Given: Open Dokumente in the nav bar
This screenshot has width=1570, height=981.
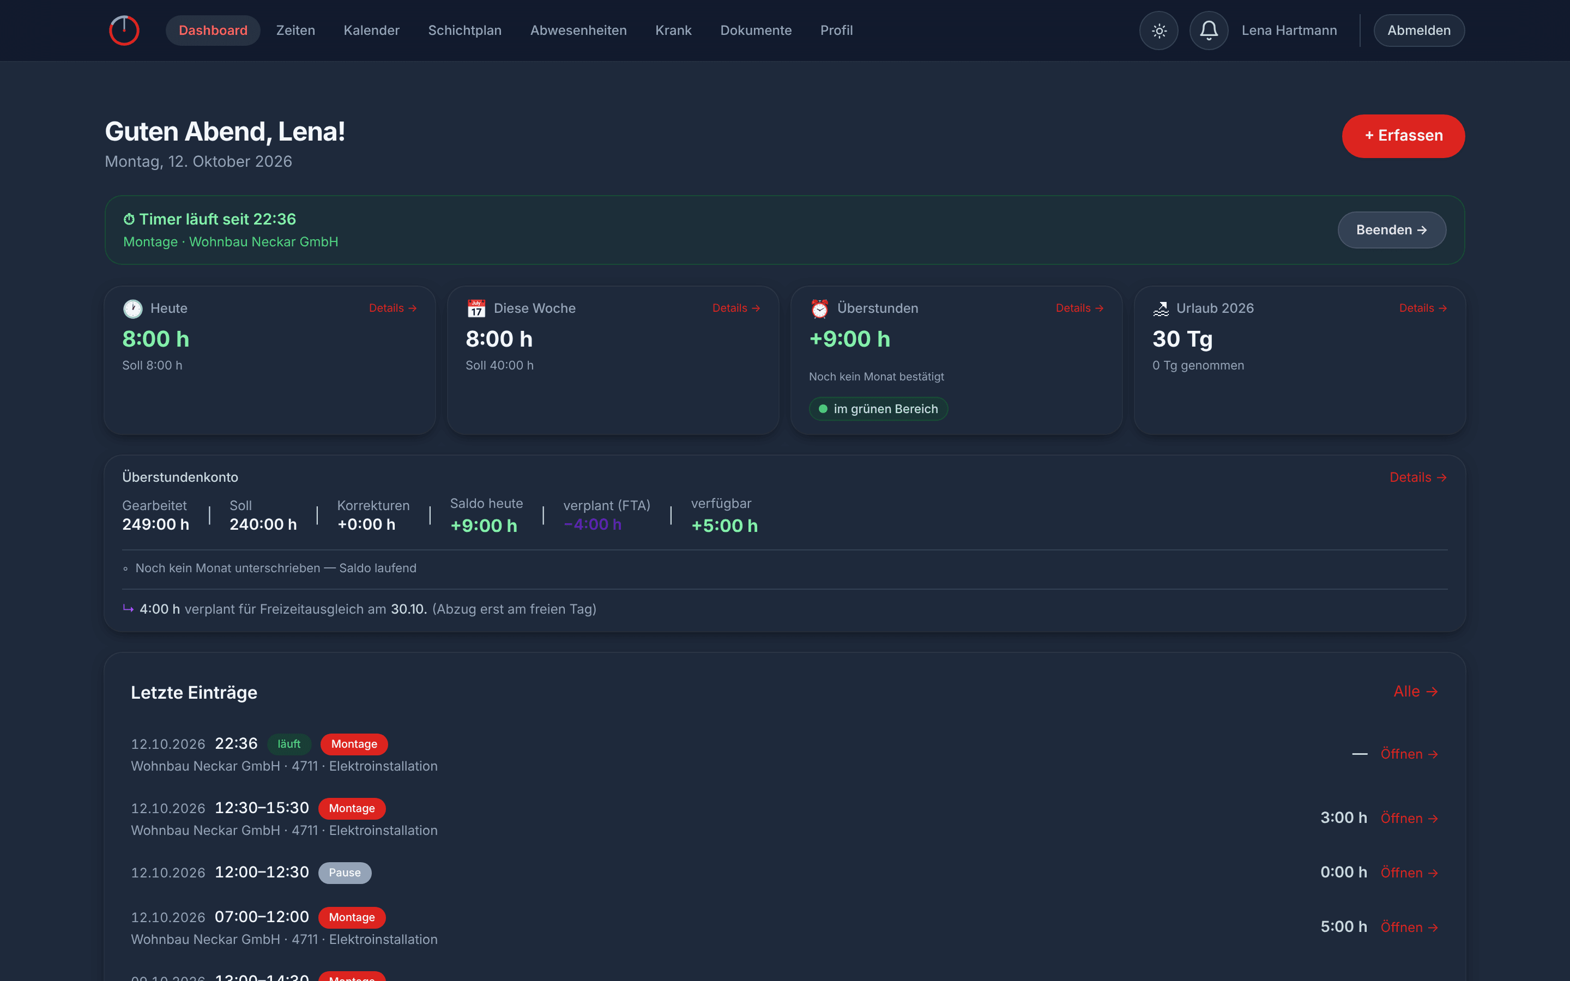Looking at the screenshot, I should (756, 31).
